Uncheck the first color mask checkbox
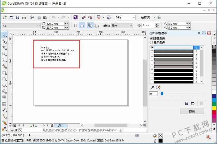The width and height of the screenshot is (217, 144). click(152, 47)
